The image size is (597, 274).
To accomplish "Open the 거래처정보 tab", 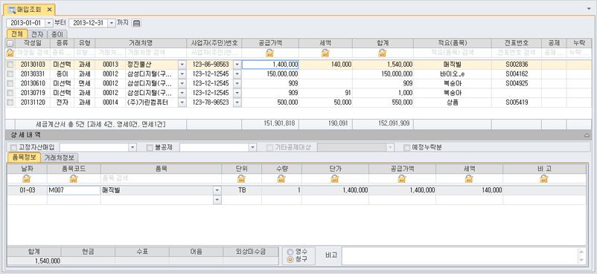I will tap(60, 157).
